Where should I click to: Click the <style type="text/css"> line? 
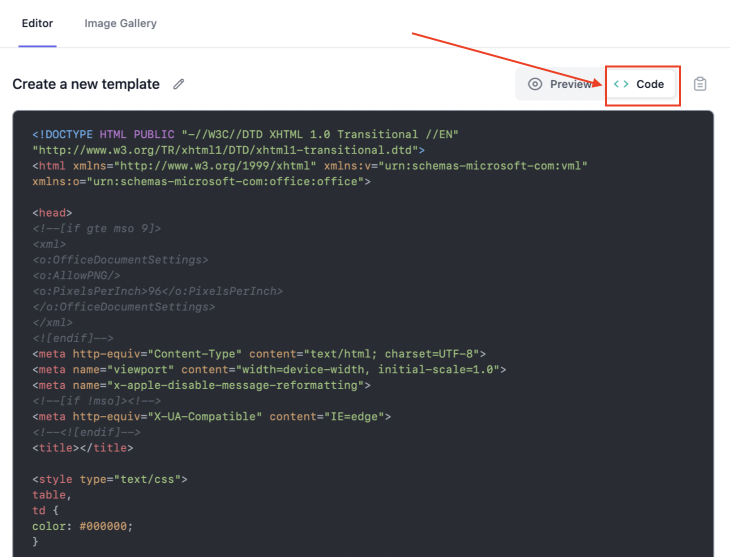pos(110,479)
